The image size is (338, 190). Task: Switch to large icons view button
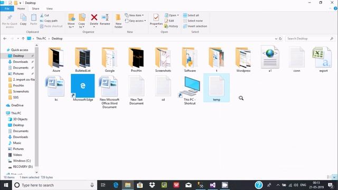click(334, 177)
